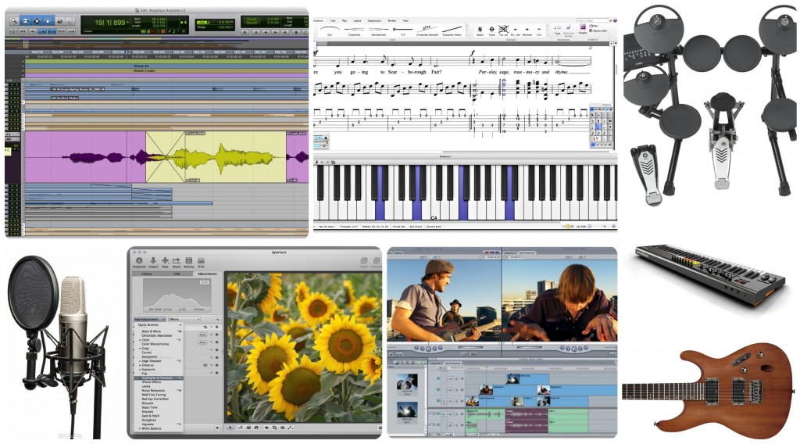Select the arrow selection tool in Aperture bottom toolbar
The height and width of the screenshot is (444, 800).
click(230, 428)
